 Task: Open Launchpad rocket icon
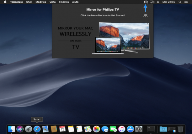coord(29,129)
